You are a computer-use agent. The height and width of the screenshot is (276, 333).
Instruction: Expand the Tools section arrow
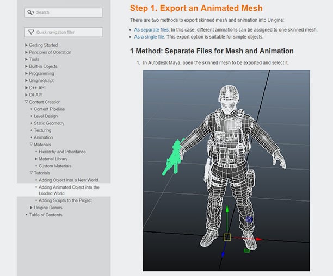coord(26,59)
